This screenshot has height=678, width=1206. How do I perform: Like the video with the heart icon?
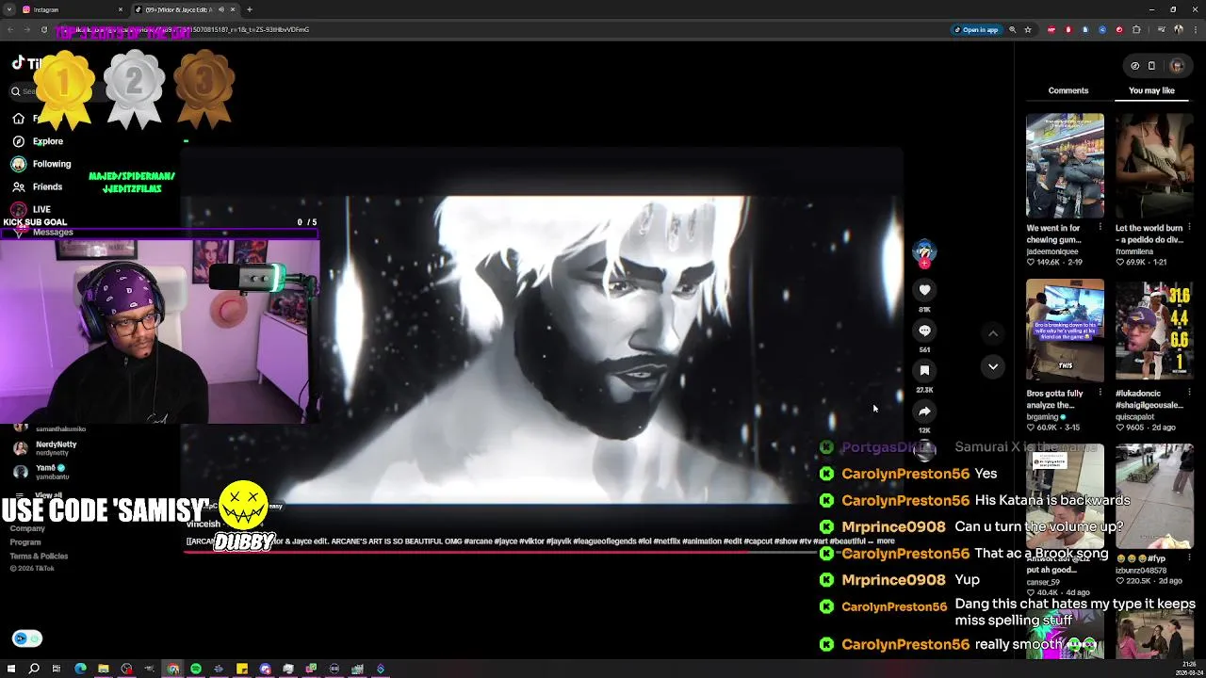pyautogui.click(x=924, y=290)
